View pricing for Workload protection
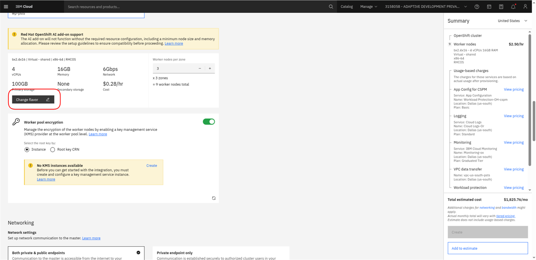Image resolution: width=536 pixels, height=260 pixels. pyautogui.click(x=514, y=188)
